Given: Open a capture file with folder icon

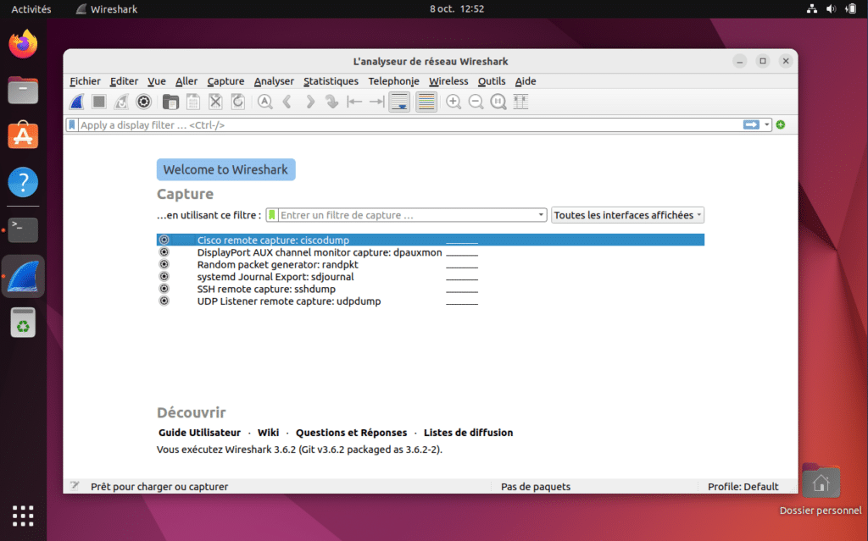Looking at the screenshot, I should [x=170, y=102].
